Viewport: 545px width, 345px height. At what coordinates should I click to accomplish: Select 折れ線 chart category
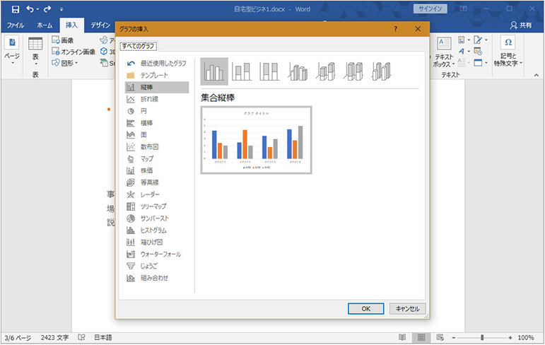point(157,99)
